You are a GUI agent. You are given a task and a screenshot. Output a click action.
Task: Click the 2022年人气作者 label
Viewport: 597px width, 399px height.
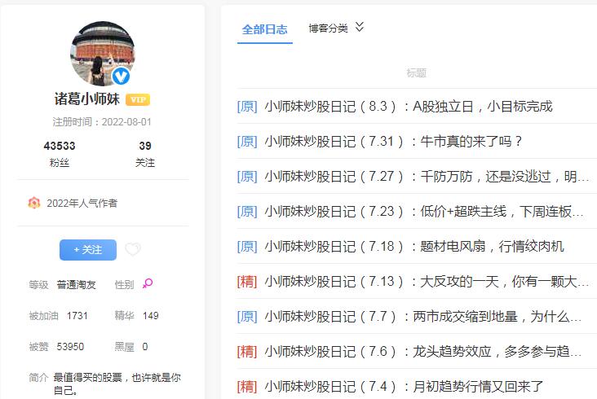(x=82, y=204)
